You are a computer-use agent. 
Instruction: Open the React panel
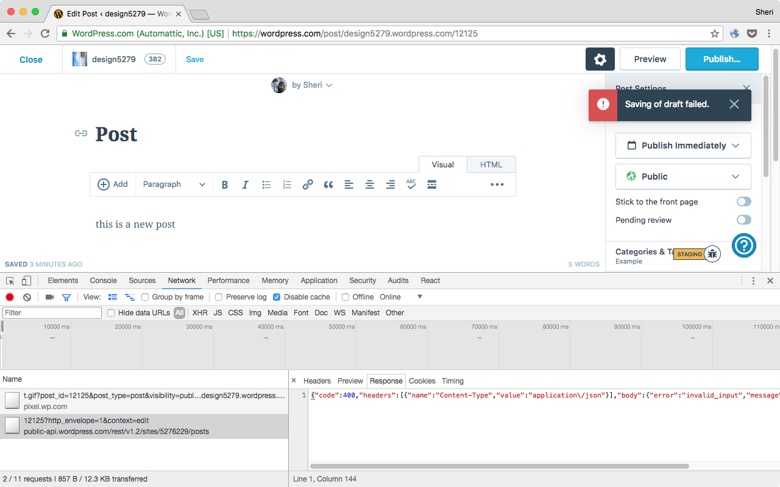tap(430, 281)
